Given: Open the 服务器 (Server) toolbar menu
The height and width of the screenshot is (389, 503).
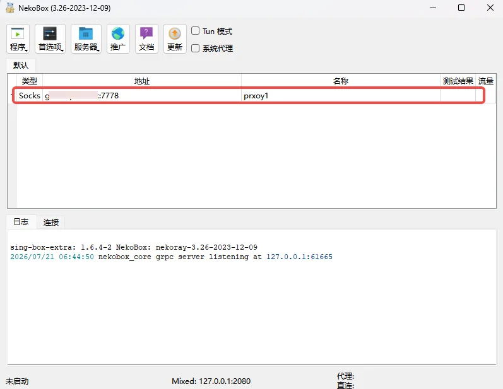Looking at the screenshot, I should pyautogui.click(x=86, y=38).
